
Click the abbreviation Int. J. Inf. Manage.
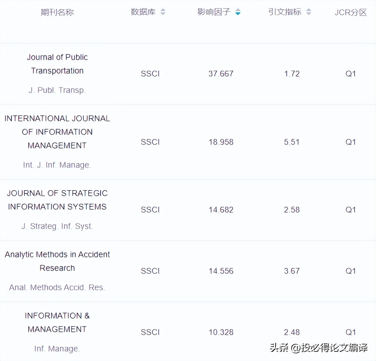pos(57,165)
